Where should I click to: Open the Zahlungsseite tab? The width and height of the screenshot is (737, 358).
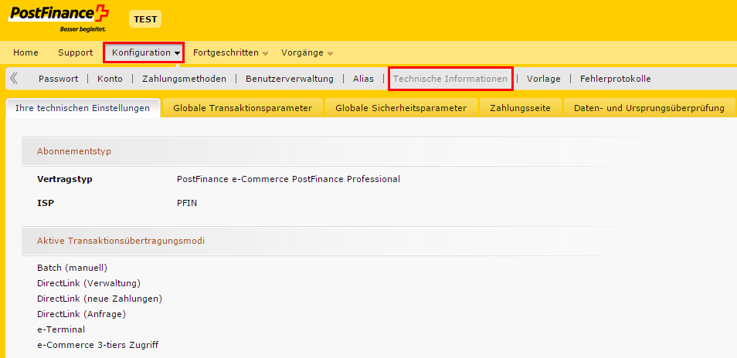point(520,108)
